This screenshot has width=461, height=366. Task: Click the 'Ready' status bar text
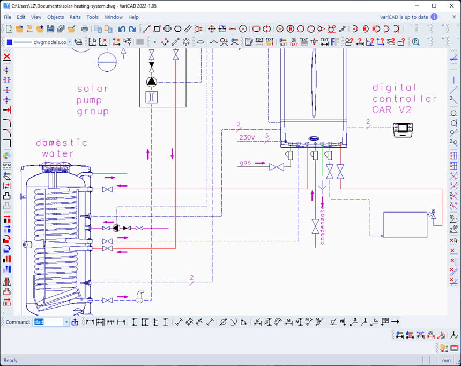[10, 361]
